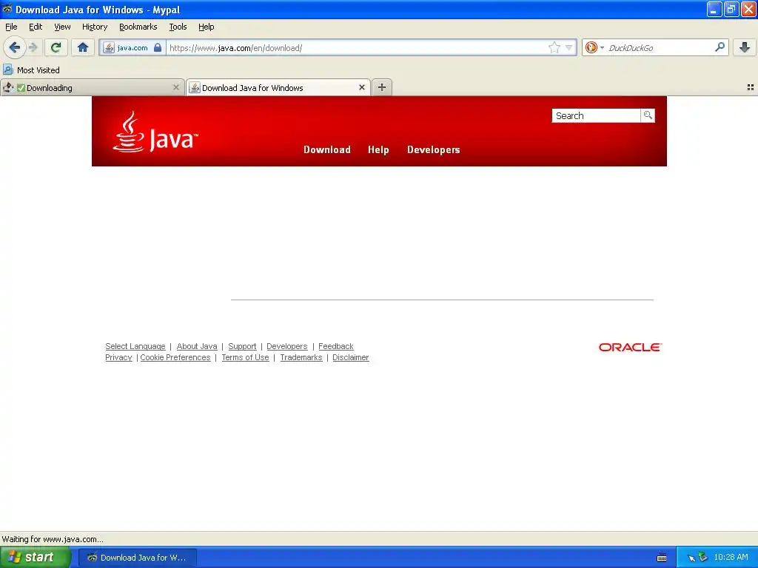Switch to the Downloading tab
The image size is (758, 568).
[92, 87]
